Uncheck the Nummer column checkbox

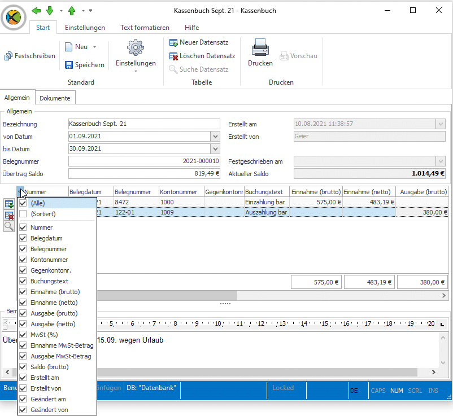point(23,227)
